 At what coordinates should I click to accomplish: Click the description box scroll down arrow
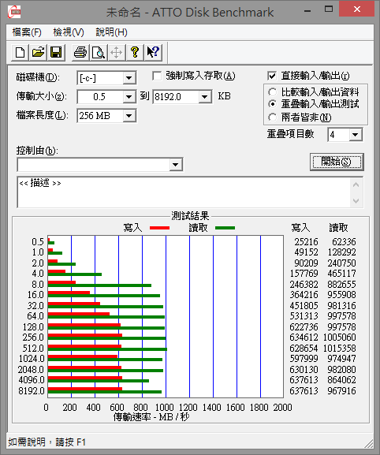click(356, 200)
